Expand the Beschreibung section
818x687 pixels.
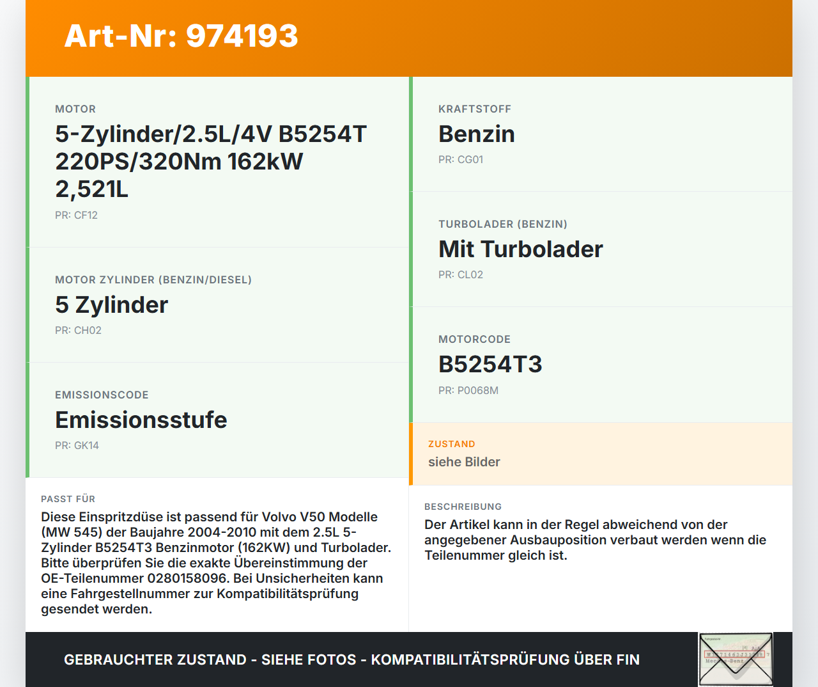point(601,540)
